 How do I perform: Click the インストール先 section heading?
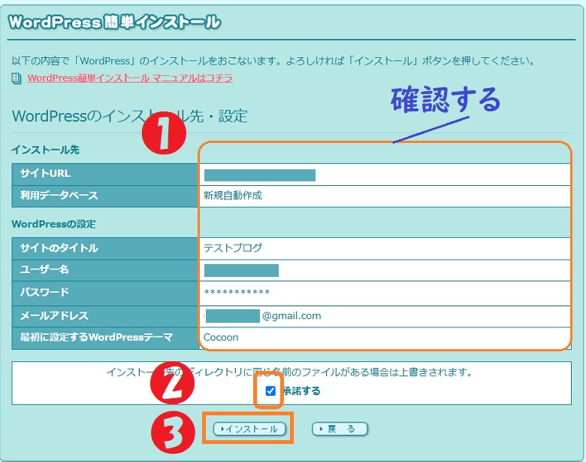pyautogui.click(x=46, y=150)
